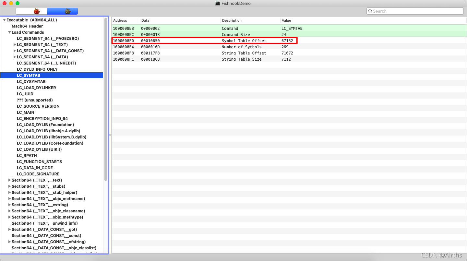Select LC_SEGMENT_64 (__PAGEZERO)
The width and height of the screenshot is (467, 261).
pos(48,39)
